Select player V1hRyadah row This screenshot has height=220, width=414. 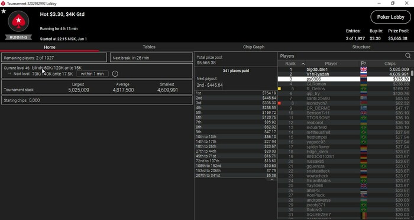(x=344, y=74)
